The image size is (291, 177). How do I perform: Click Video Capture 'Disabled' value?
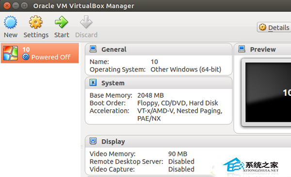click(x=181, y=169)
